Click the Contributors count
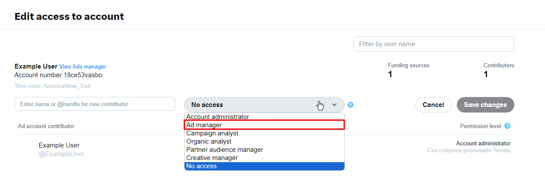The width and height of the screenshot is (545, 185). [x=486, y=74]
